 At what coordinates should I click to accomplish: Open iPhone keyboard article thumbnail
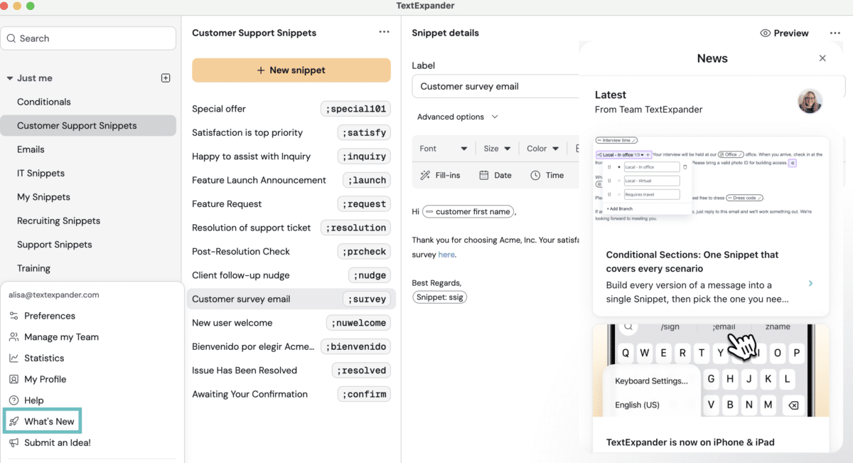pos(711,371)
